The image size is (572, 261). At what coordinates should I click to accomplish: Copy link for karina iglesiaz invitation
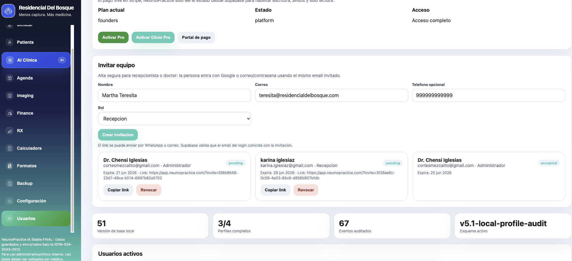pos(275,190)
